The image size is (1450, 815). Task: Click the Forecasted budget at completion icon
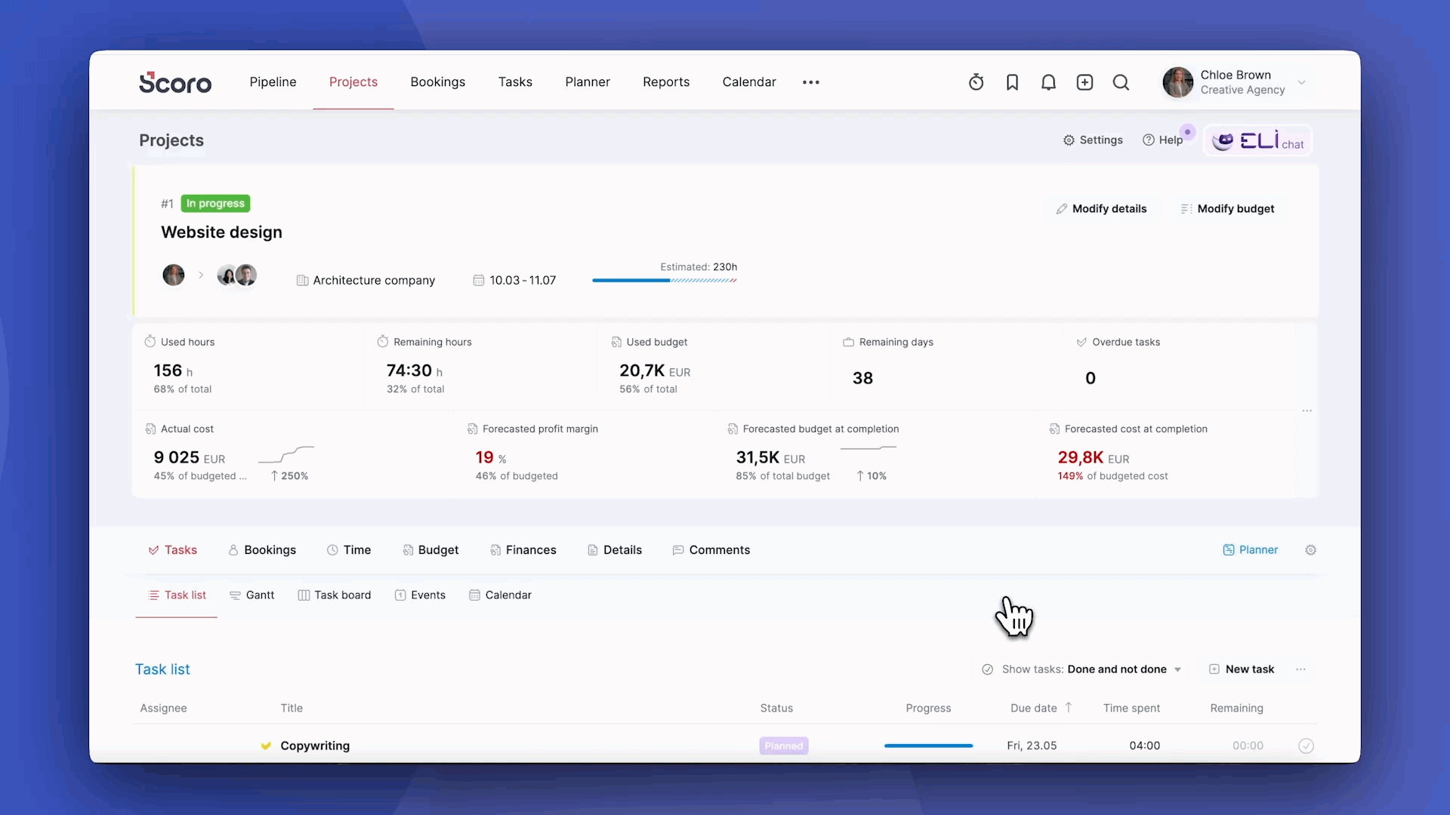(733, 429)
